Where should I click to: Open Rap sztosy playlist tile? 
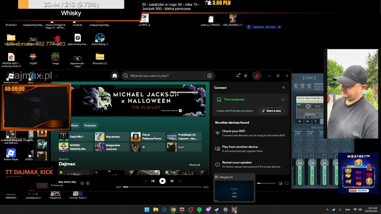112,137
